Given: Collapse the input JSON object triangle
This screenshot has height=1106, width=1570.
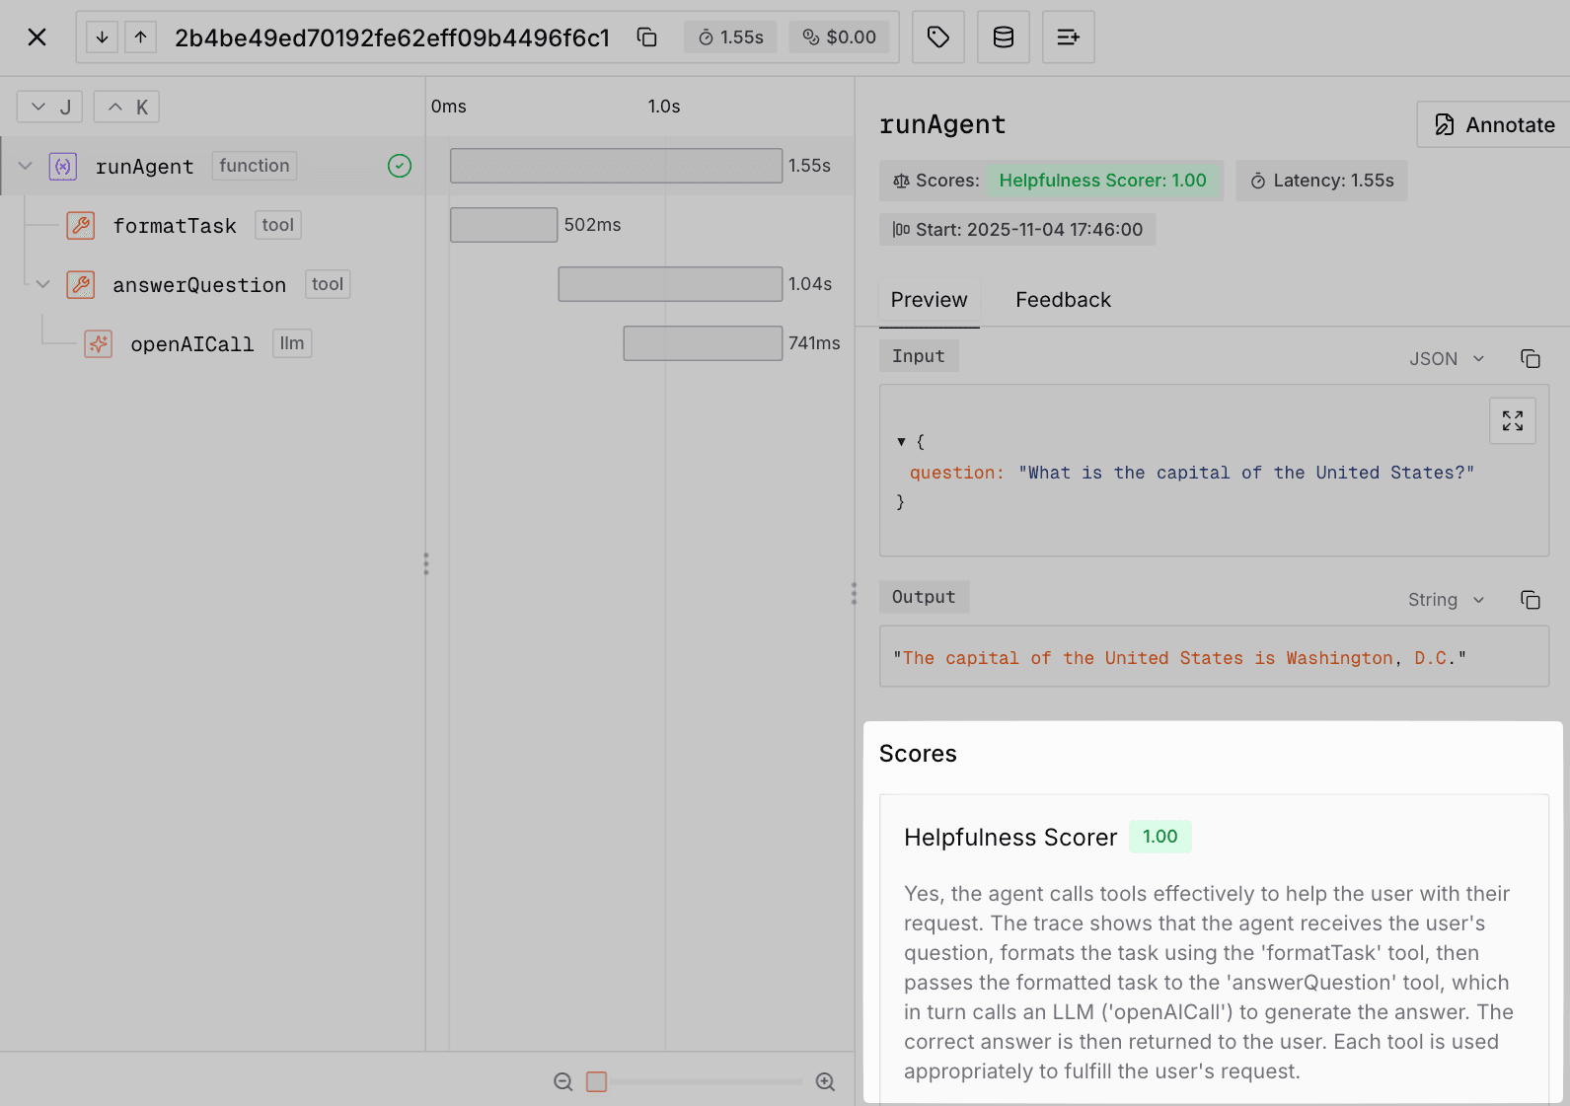Looking at the screenshot, I should point(901,442).
